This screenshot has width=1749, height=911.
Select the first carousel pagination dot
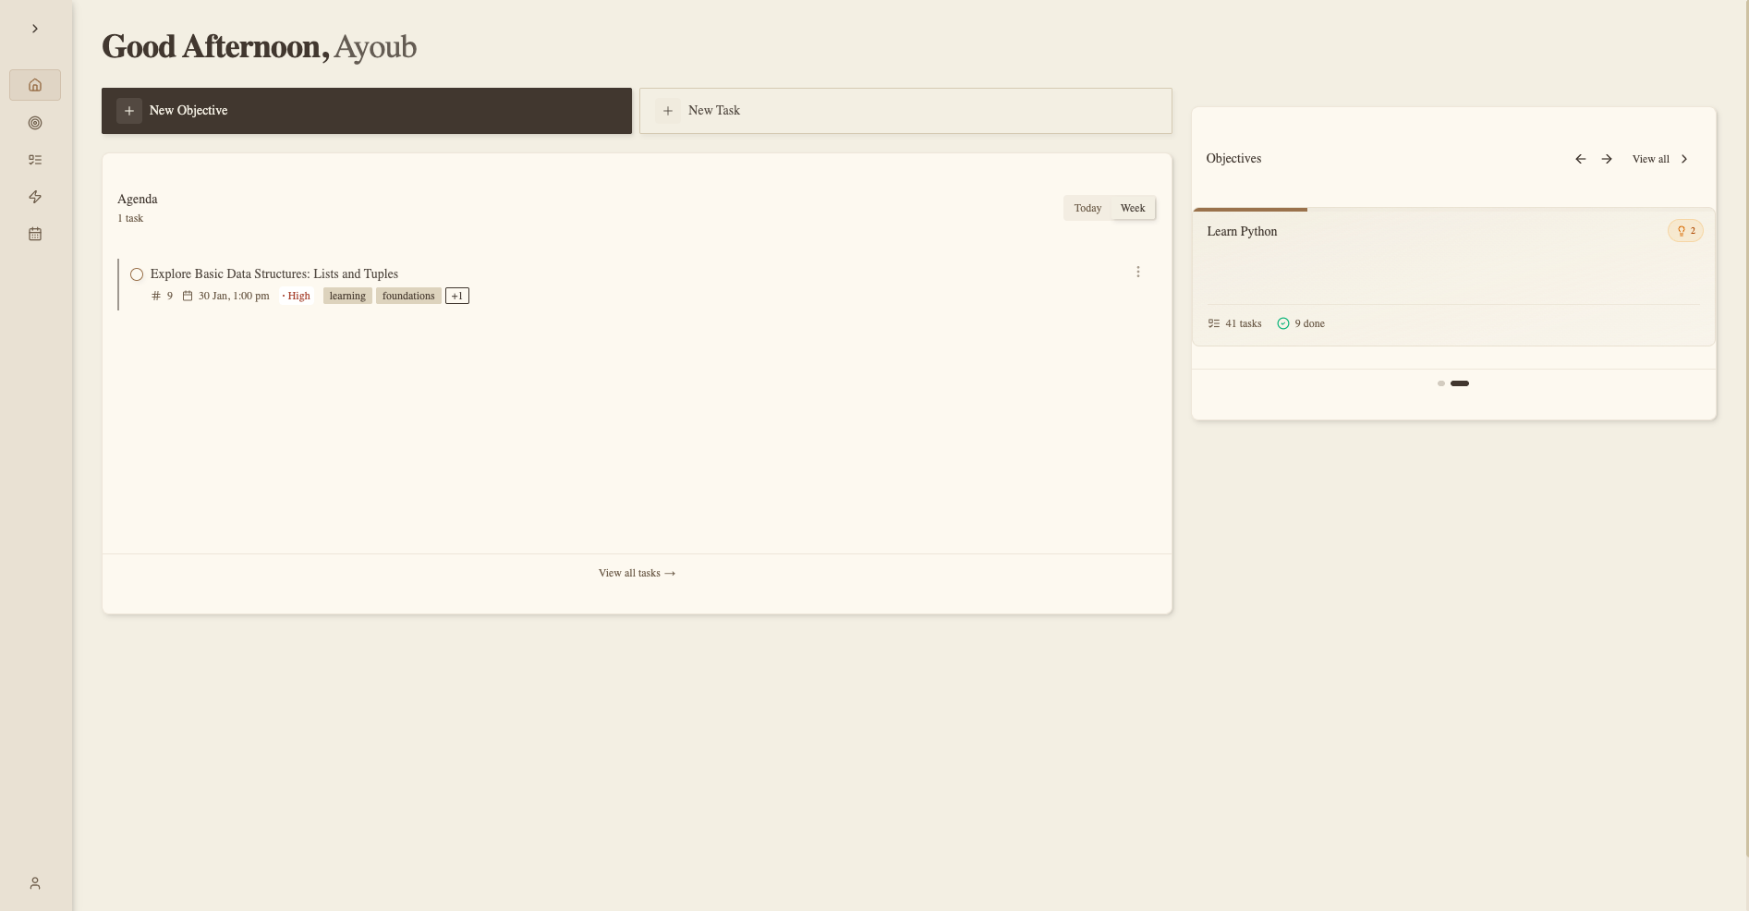point(1441,383)
